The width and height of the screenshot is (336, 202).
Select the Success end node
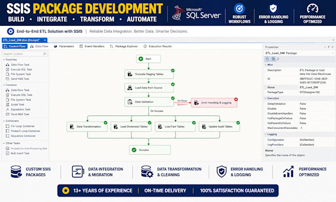pos(150,150)
